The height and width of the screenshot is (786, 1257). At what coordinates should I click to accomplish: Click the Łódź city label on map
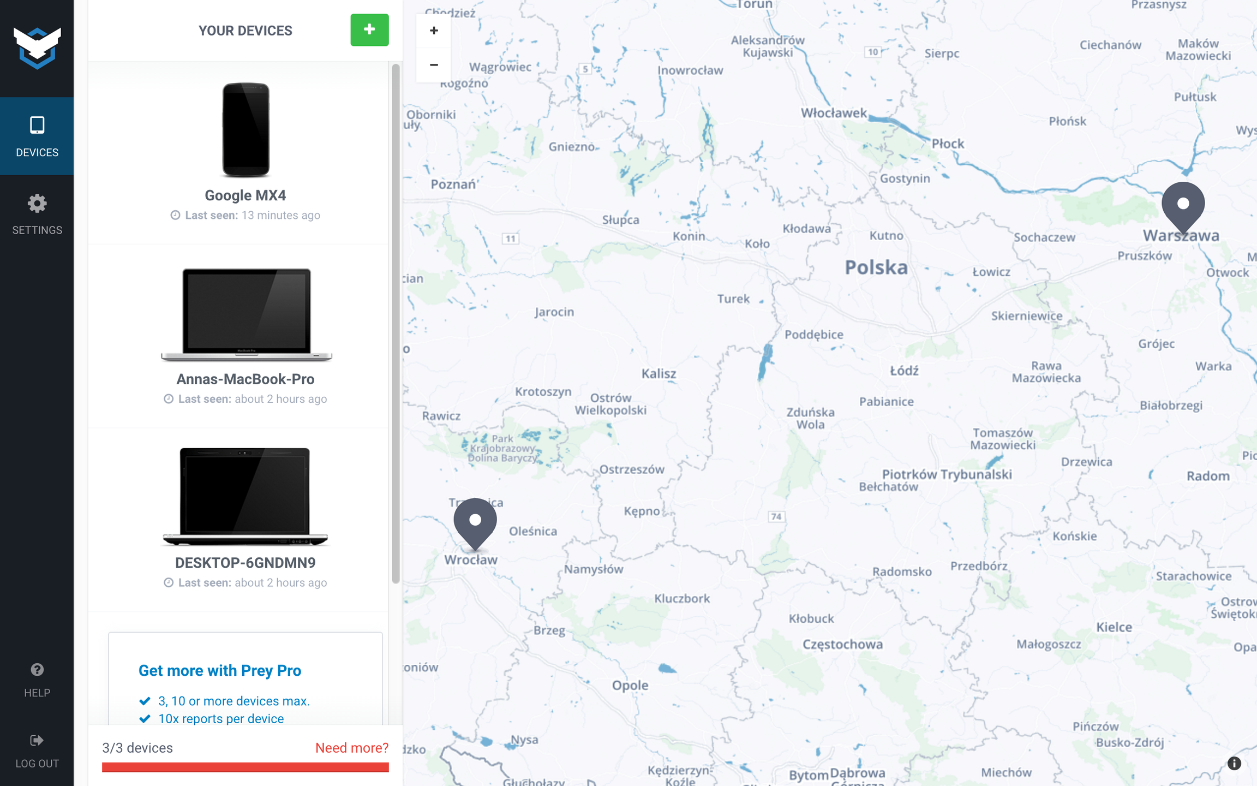[x=905, y=371]
